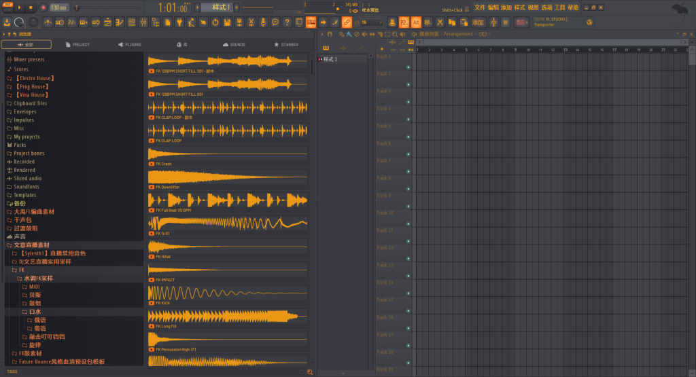The height and width of the screenshot is (377, 696).
Task: Select the playlist paint brush tool
Action: (x=349, y=34)
